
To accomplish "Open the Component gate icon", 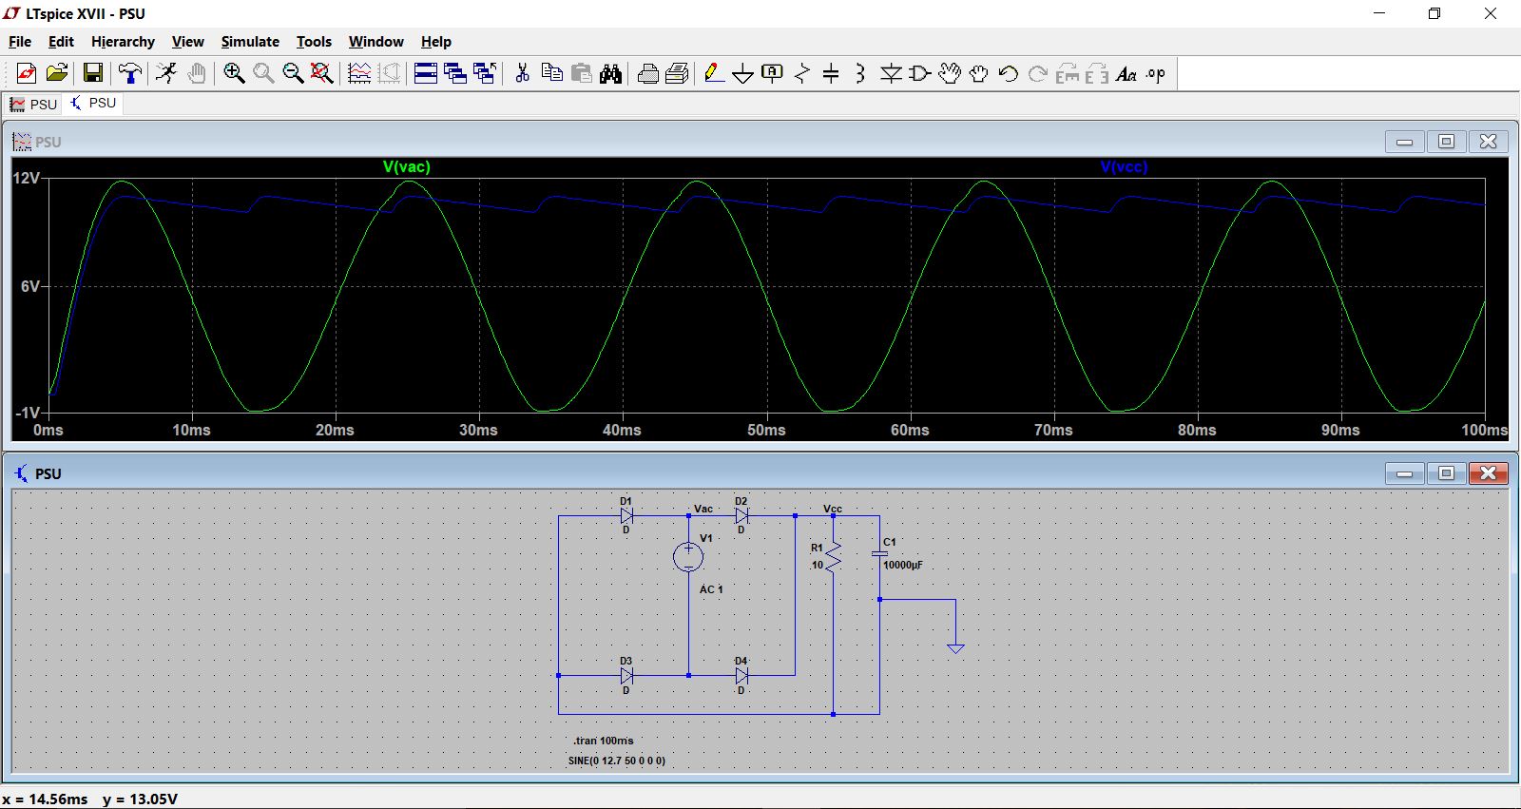I will pos(920,73).
